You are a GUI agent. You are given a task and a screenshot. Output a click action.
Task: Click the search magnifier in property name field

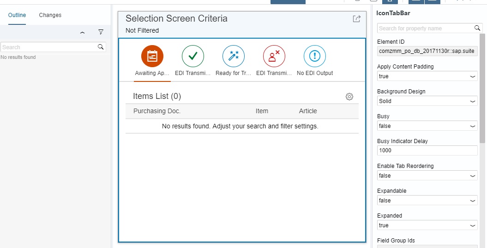pyautogui.click(x=477, y=28)
